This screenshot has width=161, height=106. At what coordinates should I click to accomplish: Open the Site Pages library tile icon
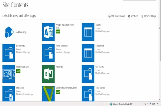click(x=9, y=94)
